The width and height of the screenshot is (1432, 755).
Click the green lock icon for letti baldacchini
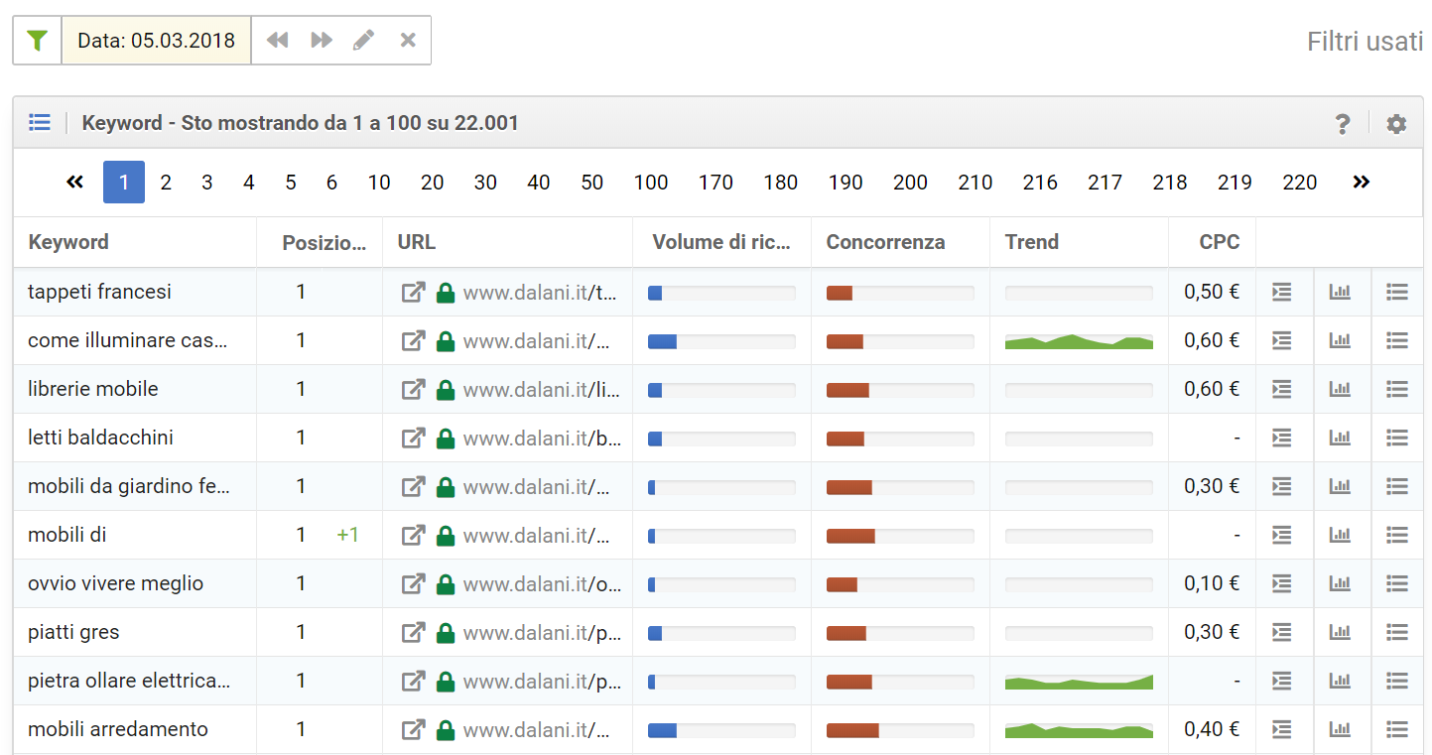pyautogui.click(x=446, y=438)
